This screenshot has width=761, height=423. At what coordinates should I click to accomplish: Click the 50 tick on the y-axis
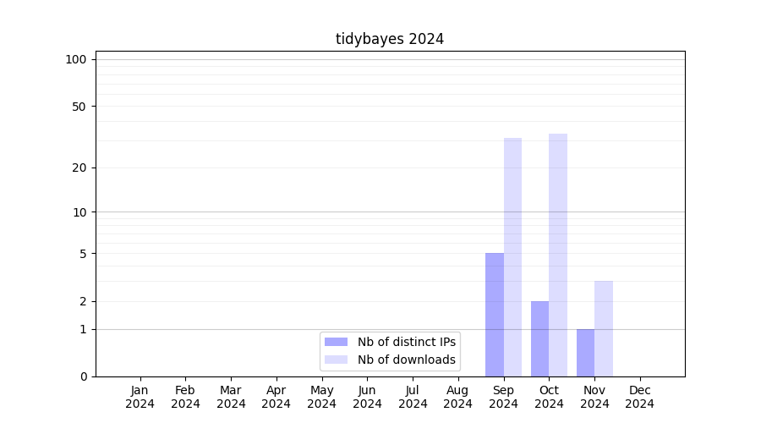click(x=79, y=107)
